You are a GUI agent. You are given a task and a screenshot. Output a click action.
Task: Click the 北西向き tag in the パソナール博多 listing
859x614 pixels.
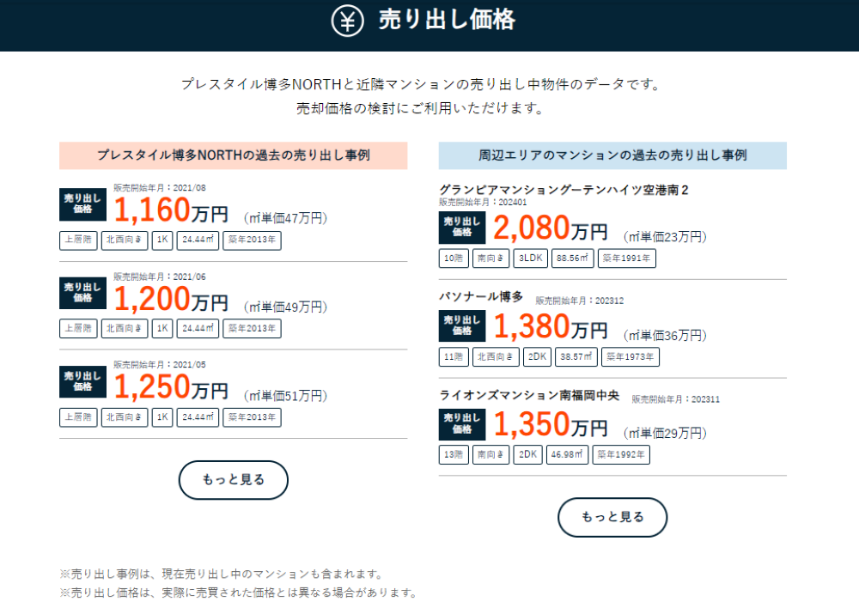pyautogui.click(x=496, y=357)
